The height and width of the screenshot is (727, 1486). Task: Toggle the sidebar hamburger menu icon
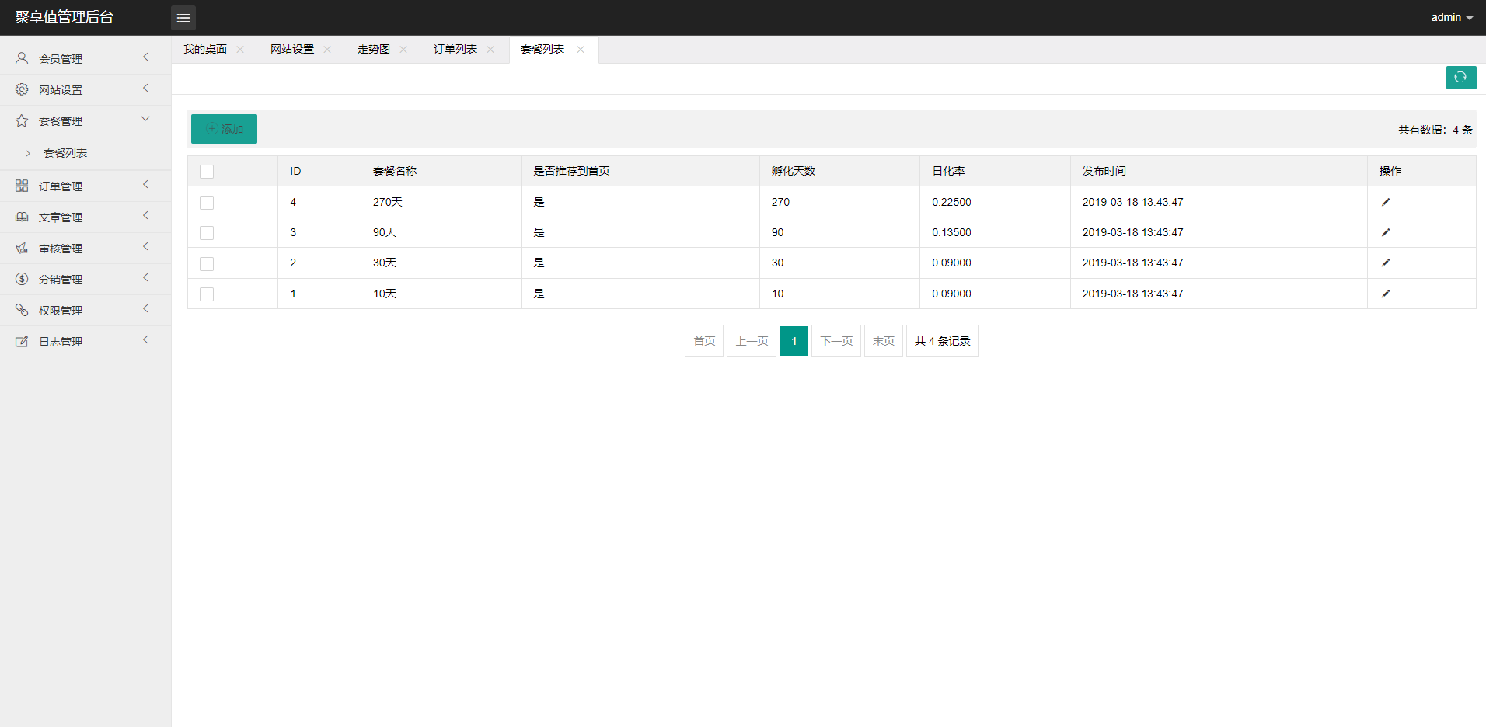point(183,18)
